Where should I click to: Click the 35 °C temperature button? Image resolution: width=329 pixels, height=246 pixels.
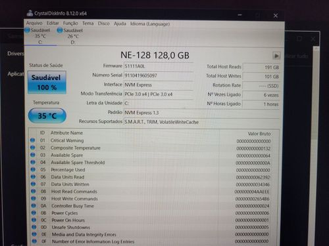coord(47,115)
